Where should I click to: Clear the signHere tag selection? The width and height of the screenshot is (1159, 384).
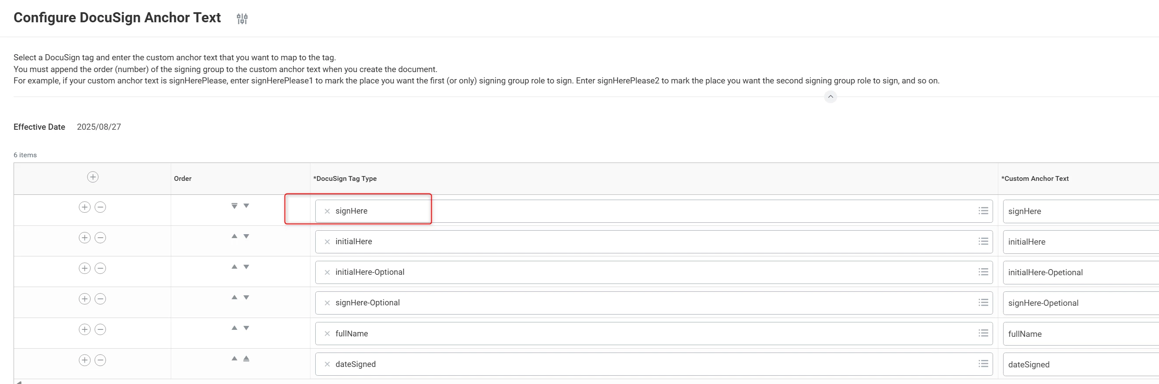327,211
